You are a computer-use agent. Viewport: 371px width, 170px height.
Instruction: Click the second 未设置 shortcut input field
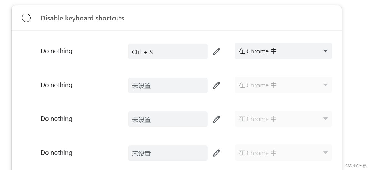tap(168, 85)
